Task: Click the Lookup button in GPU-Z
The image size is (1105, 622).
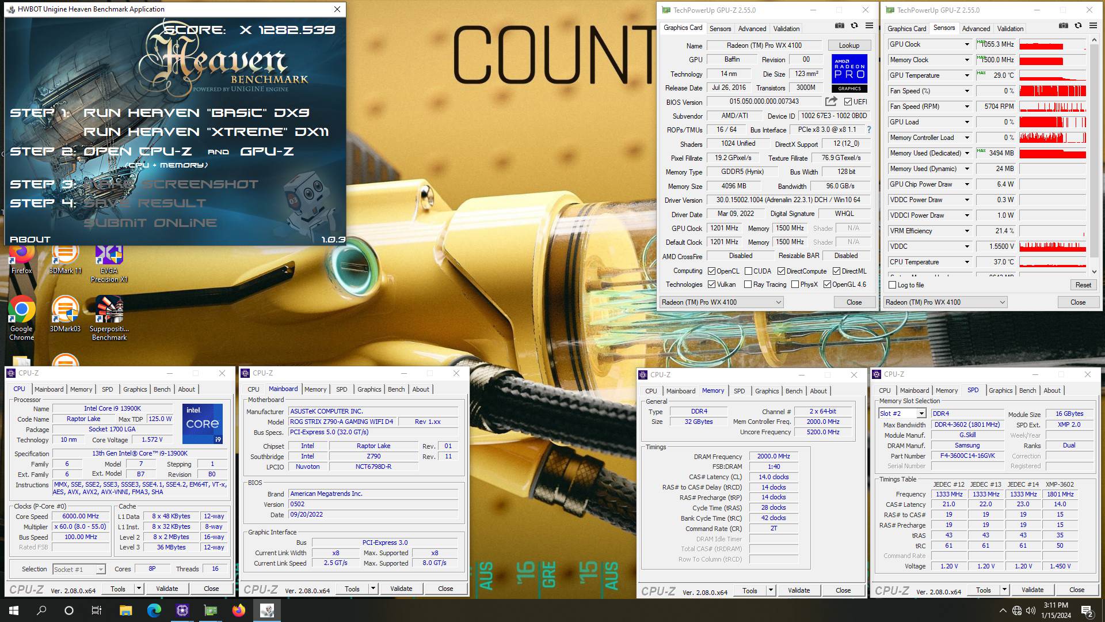Action: (x=849, y=45)
